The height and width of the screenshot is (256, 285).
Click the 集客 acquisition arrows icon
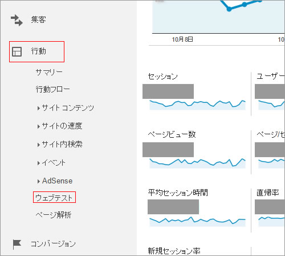[x=17, y=20]
